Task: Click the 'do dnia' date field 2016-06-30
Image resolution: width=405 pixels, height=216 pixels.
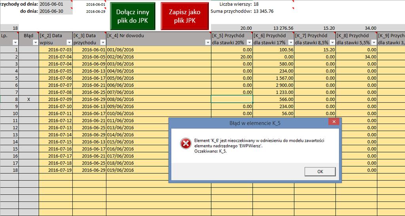Action: (x=55, y=11)
